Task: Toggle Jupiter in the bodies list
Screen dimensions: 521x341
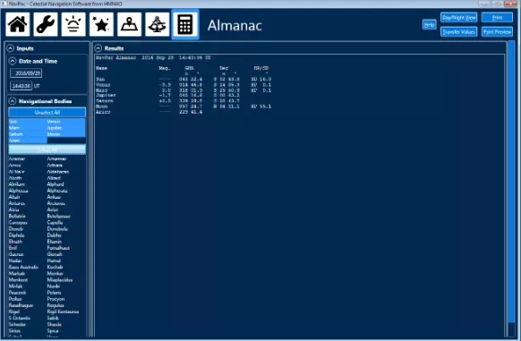Action: pyautogui.click(x=66, y=128)
